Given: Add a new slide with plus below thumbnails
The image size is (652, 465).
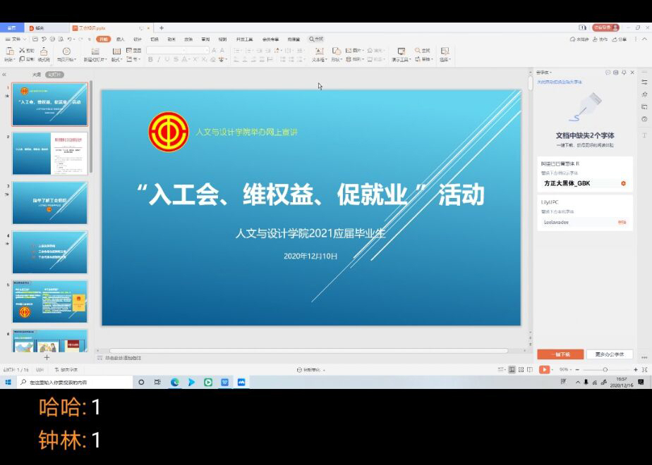Looking at the screenshot, I should click(47, 357).
